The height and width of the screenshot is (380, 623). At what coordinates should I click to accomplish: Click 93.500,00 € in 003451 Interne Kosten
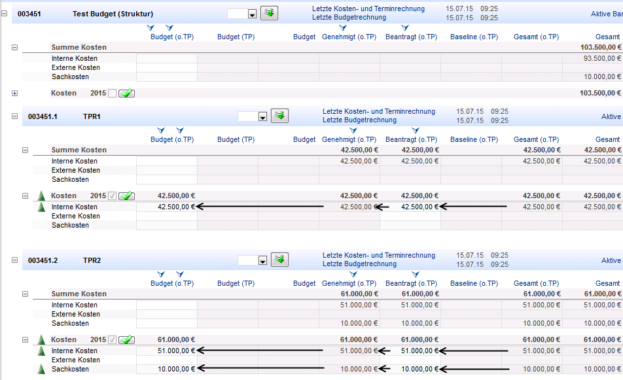(x=602, y=58)
